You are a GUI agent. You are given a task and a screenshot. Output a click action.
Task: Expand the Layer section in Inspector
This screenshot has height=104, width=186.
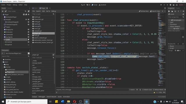172,22
